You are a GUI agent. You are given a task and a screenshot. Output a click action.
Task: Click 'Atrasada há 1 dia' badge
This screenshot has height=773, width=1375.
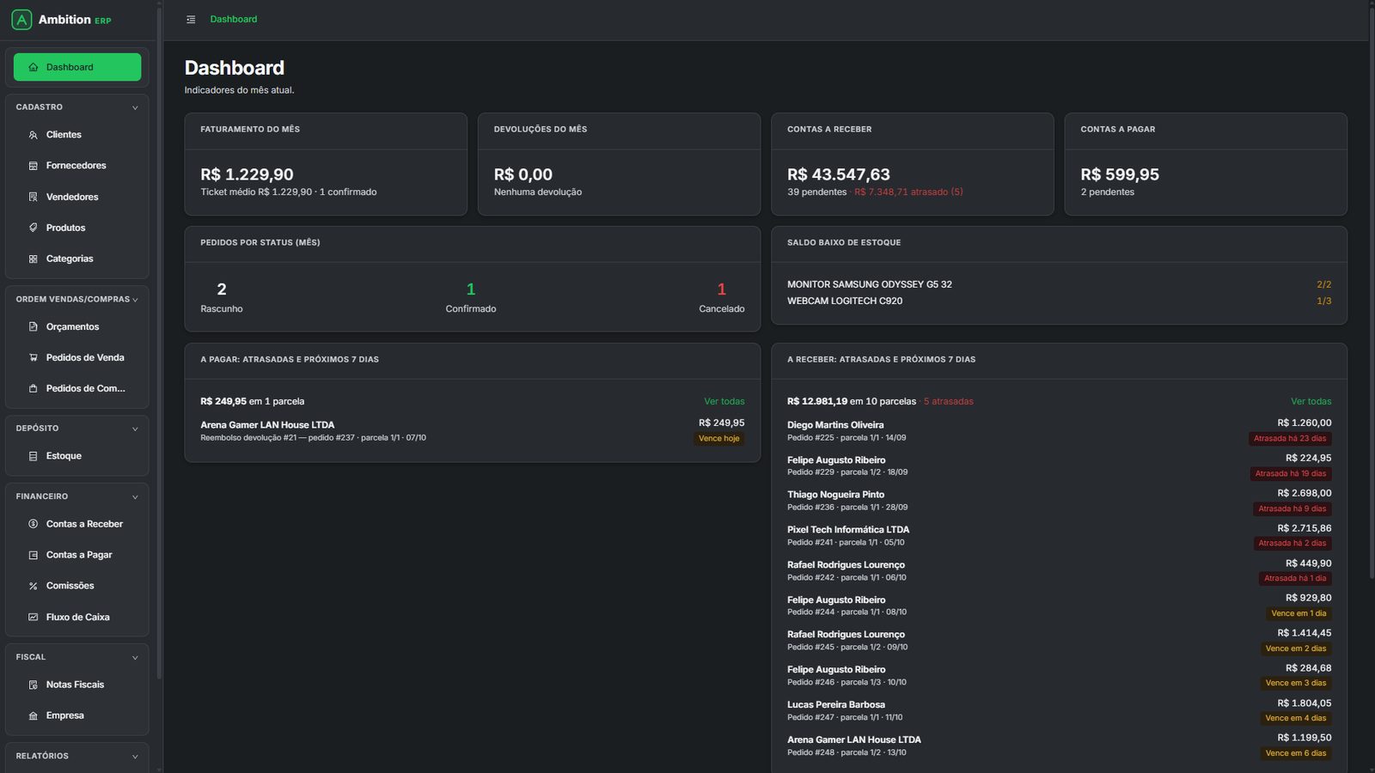pyautogui.click(x=1295, y=579)
